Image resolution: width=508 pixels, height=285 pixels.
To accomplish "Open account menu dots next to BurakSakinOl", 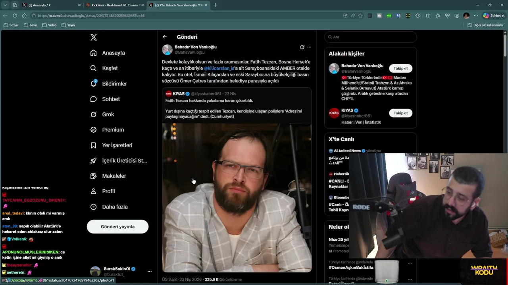I will coord(150,272).
